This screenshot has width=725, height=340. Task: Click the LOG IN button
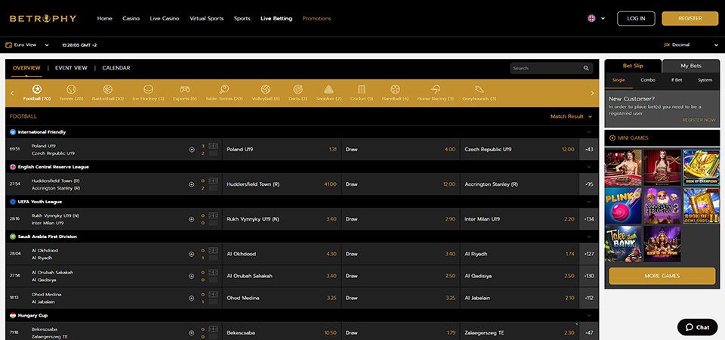(636, 18)
